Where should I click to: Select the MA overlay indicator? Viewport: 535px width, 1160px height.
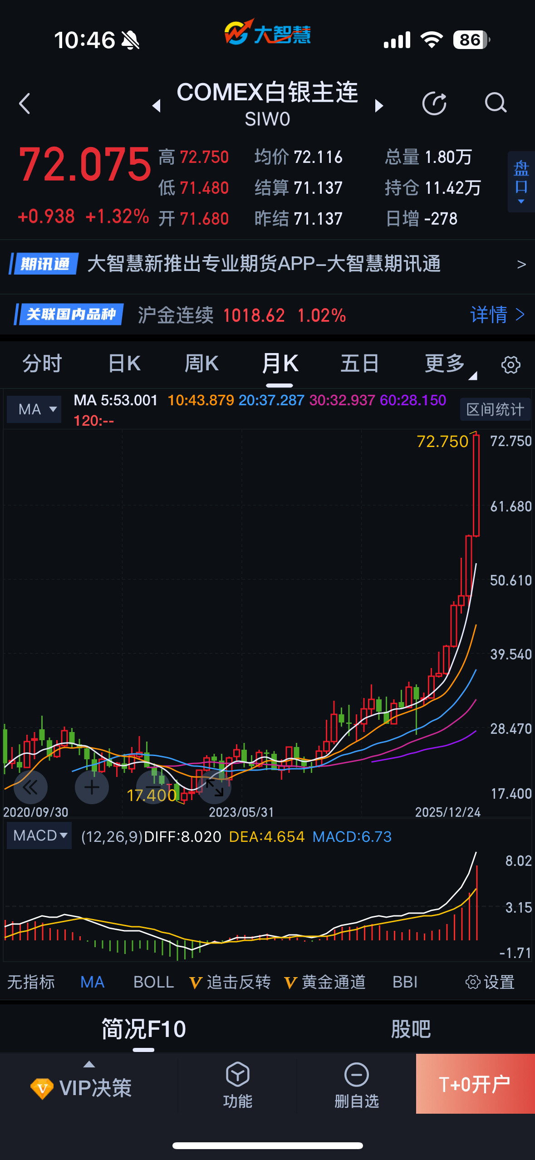coord(93,982)
